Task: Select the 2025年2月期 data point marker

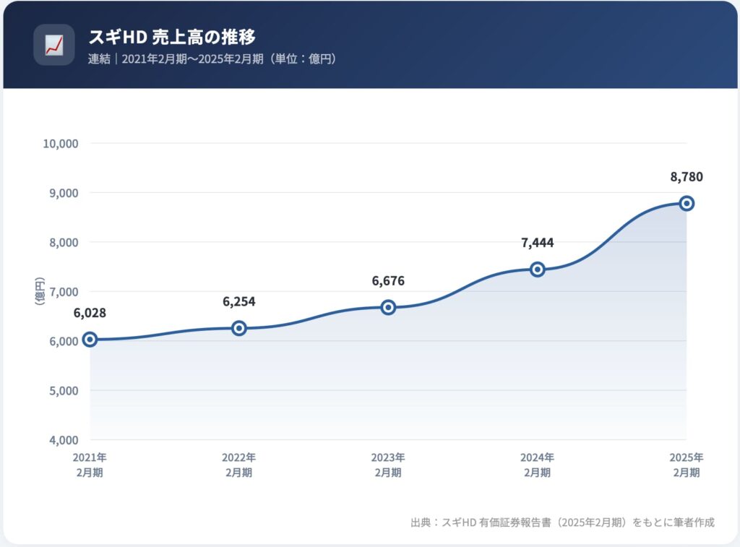Action: 687,203
